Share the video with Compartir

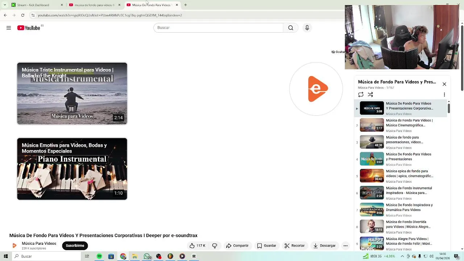(237, 246)
